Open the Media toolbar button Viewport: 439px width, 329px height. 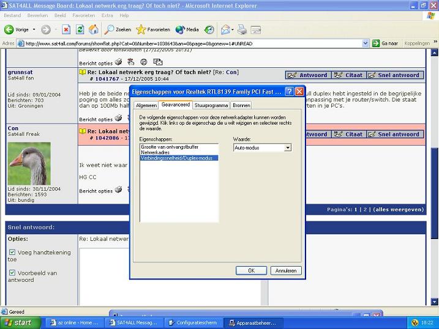(187, 29)
